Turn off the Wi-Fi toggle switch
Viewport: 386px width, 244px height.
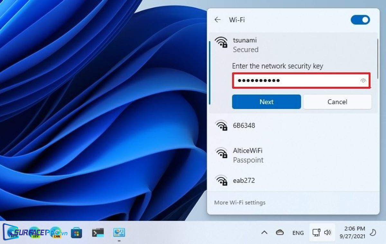(360, 20)
